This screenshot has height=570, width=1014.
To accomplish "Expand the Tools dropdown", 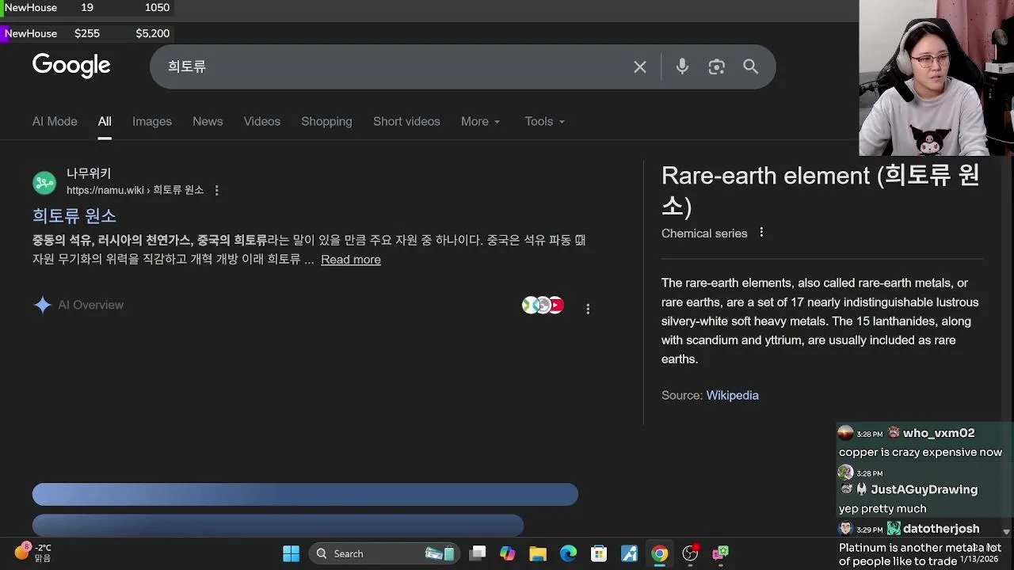I will pyautogui.click(x=545, y=121).
